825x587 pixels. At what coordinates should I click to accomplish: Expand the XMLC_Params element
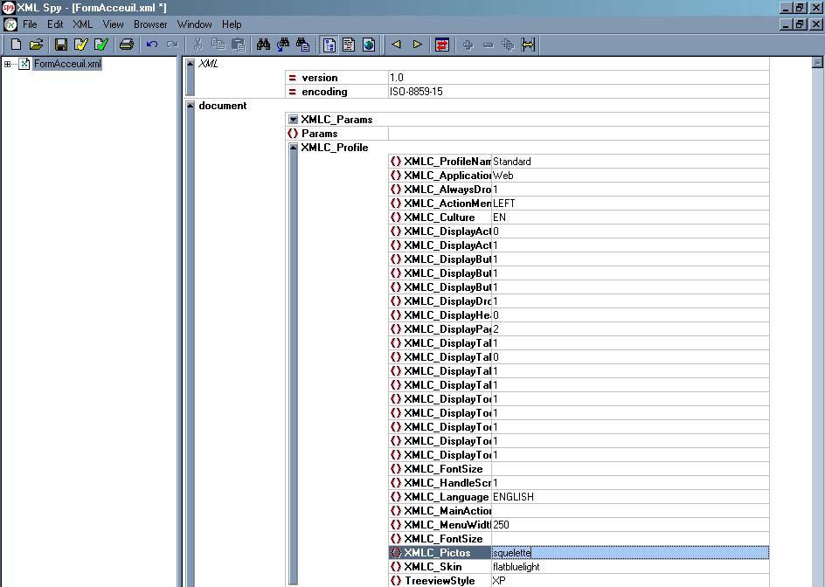tap(294, 120)
